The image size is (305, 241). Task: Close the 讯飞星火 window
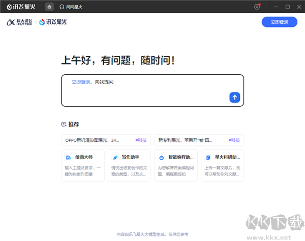coord(299,7)
